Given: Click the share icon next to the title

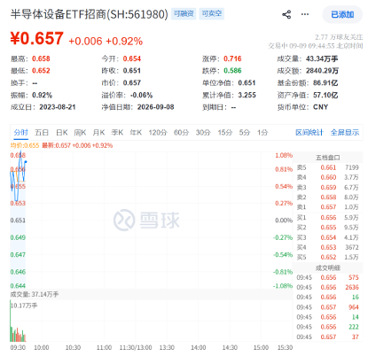Looking at the screenshot, I should click(x=286, y=14).
